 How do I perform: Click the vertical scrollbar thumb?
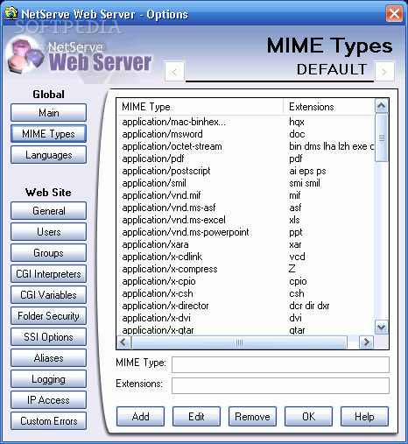tap(382, 137)
